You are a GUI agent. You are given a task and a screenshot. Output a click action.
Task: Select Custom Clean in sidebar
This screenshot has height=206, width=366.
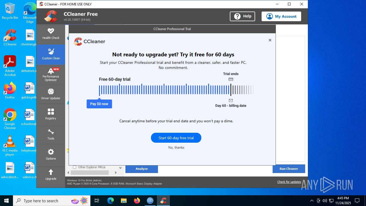click(x=51, y=54)
